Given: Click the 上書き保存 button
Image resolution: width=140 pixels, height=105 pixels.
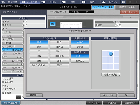Looking at the screenshot, I should (130, 103).
